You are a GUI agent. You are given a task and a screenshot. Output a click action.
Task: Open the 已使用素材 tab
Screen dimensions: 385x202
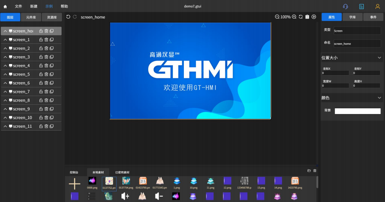pos(122,172)
